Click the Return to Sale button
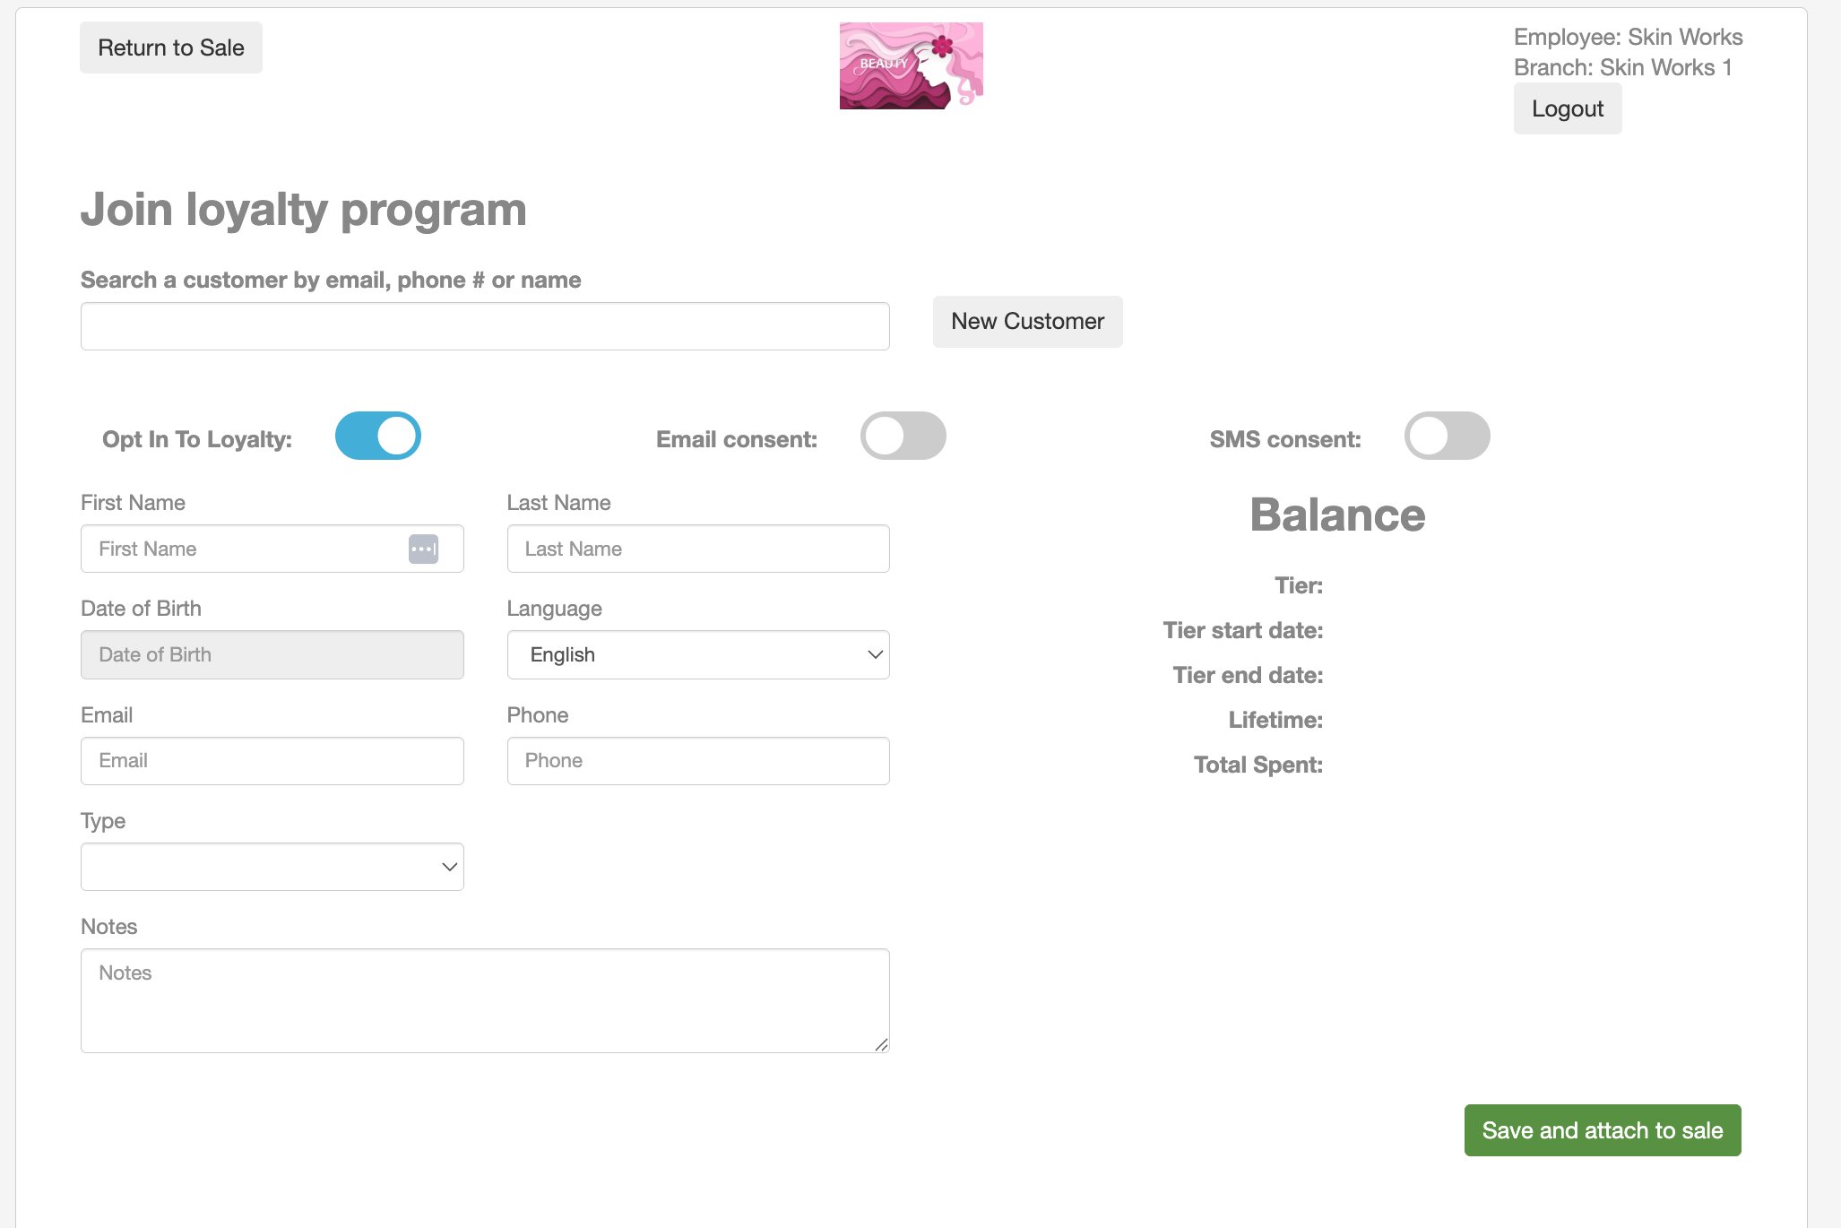 coord(170,48)
